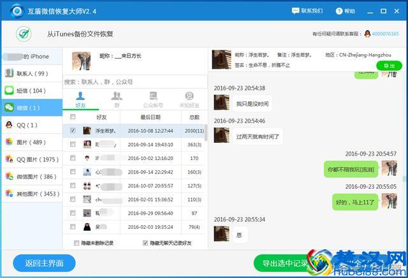Select the green message 好的，马上11了
Image resolution: width=408 pixels, height=278 pixels.
click(355, 202)
